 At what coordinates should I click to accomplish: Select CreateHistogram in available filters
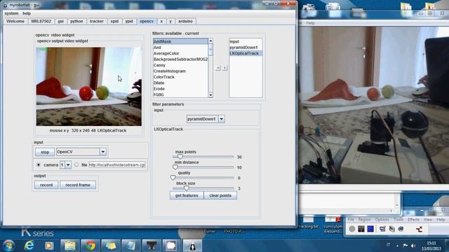pos(181,71)
